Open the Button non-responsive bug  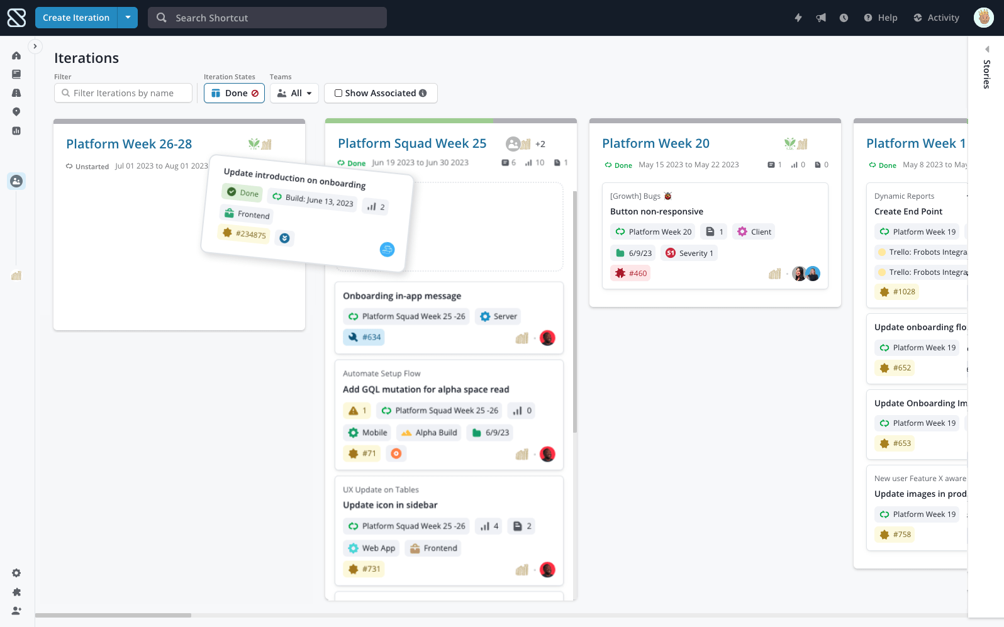657,211
